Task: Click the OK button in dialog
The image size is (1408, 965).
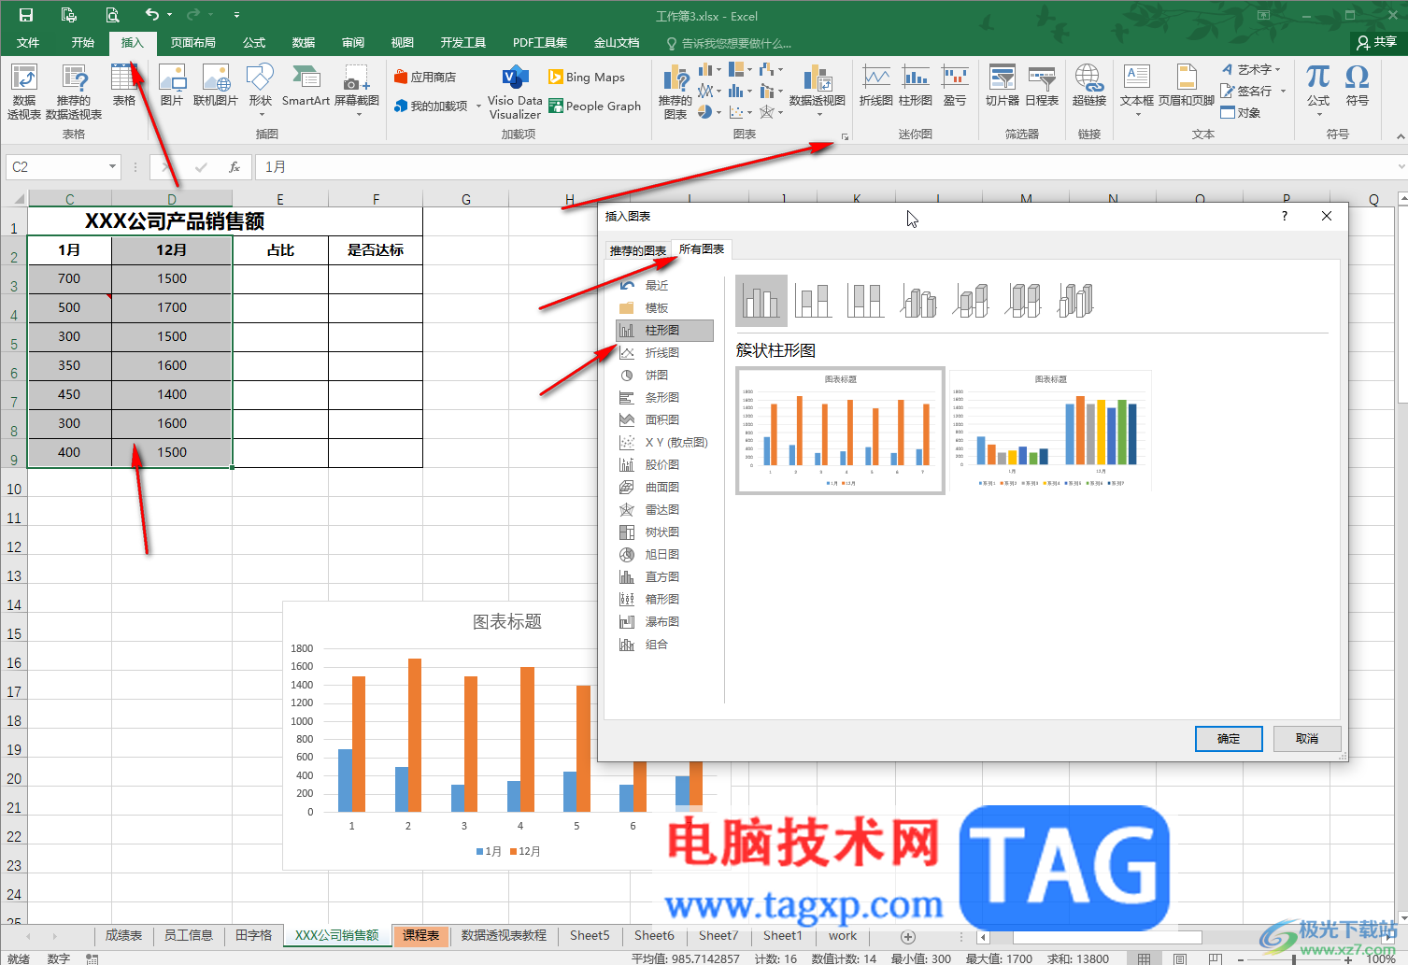Action: point(1229,739)
